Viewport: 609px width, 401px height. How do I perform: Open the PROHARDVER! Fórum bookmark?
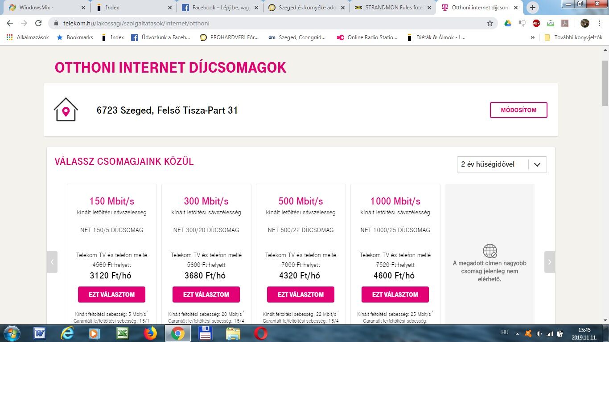coord(230,37)
